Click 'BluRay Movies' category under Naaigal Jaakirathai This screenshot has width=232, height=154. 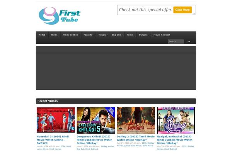176,148
